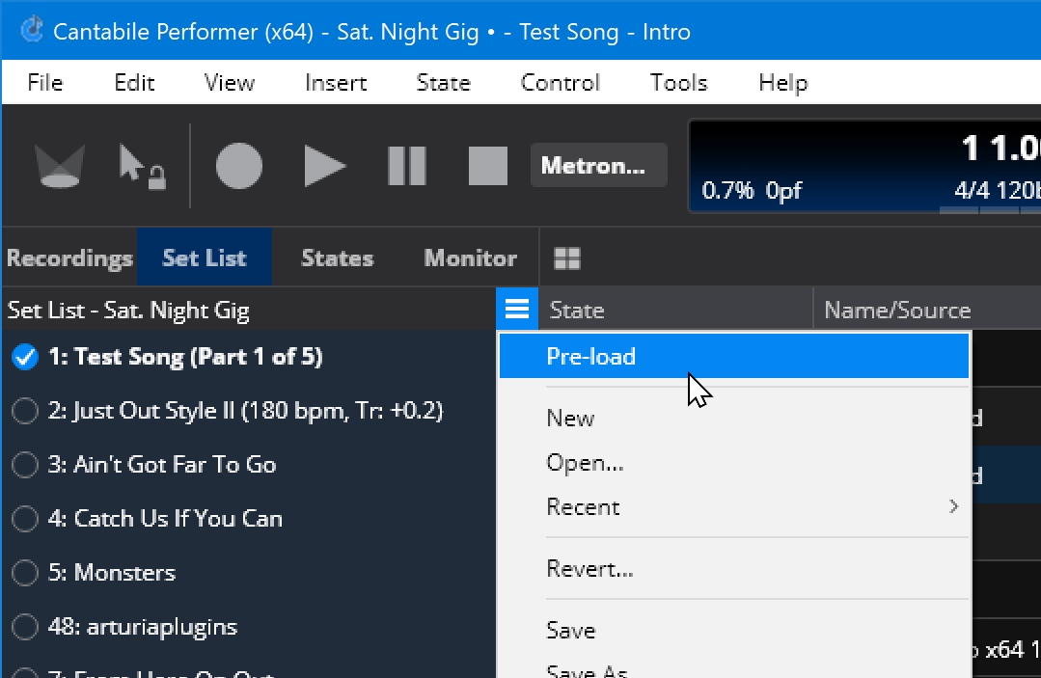
Task: Toggle the live mode spotlight icon
Action: tap(60, 166)
